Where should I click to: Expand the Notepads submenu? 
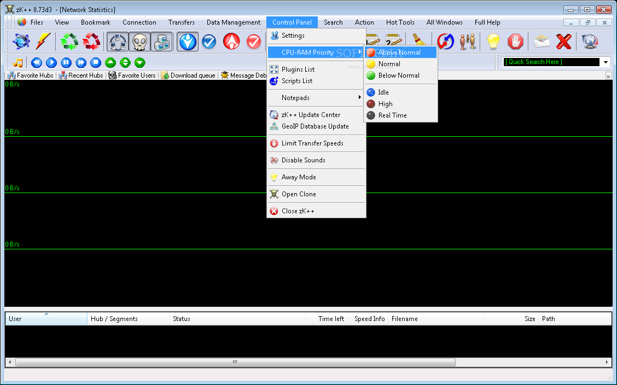pos(316,97)
